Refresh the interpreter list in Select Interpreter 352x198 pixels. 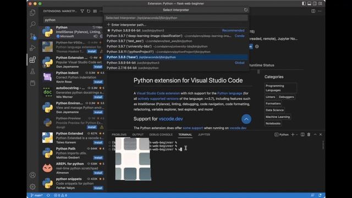coord(246,10)
